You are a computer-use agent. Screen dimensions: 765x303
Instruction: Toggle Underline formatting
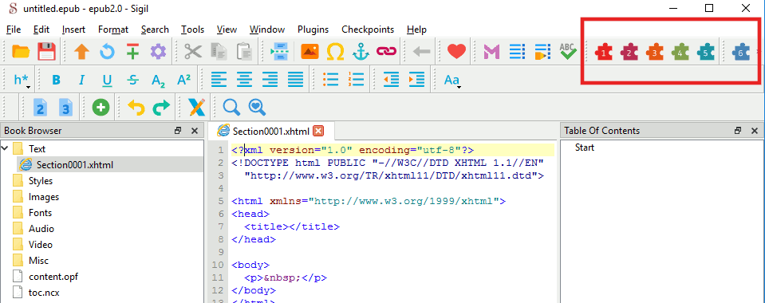[x=108, y=80]
